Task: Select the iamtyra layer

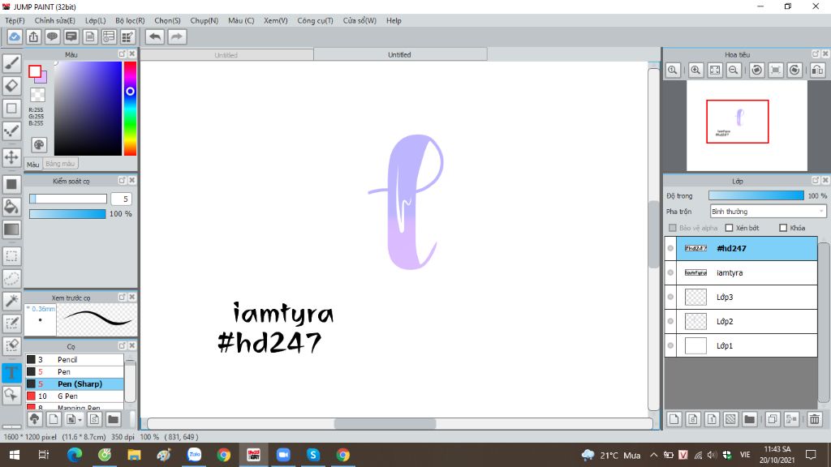Action: click(x=747, y=272)
